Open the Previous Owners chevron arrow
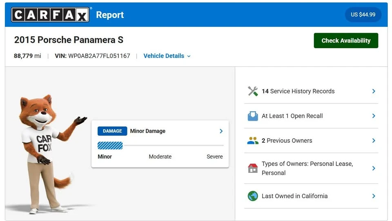This screenshot has width=392, height=221. coord(374,141)
